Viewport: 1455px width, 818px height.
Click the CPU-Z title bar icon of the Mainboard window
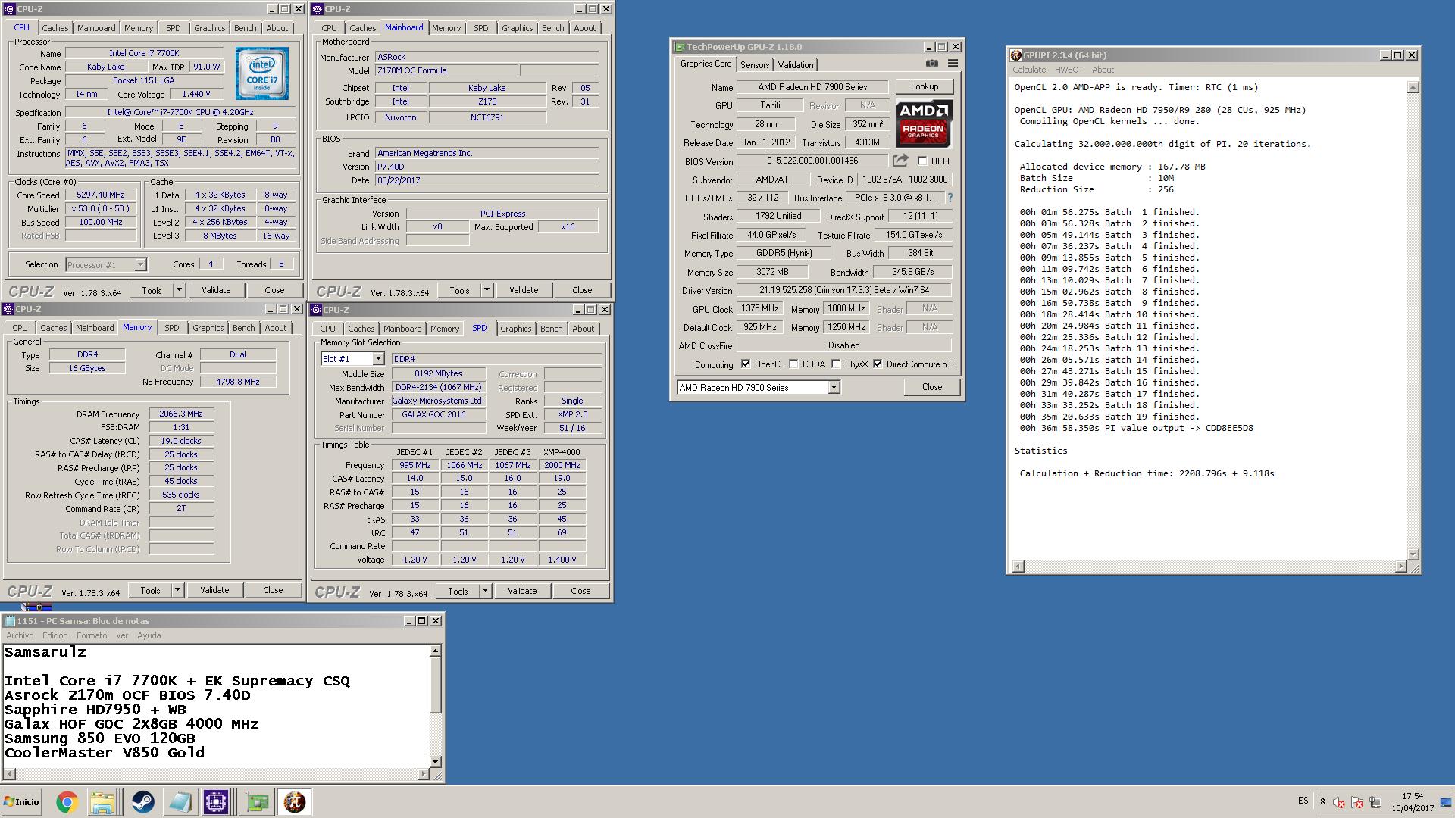tap(316, 9)
